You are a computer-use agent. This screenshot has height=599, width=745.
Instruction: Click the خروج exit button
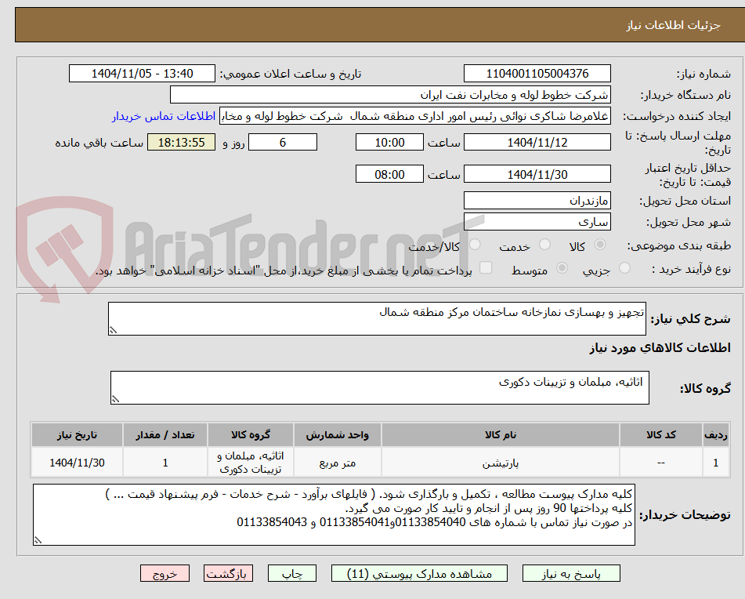[165, 573]
